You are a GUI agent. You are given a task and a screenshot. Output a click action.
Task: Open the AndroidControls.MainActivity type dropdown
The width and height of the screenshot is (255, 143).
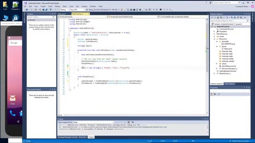(133, 17)
